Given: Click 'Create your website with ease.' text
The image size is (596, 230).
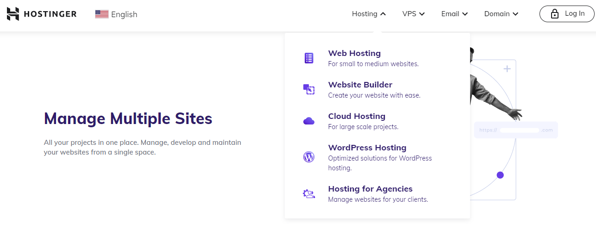Looking at the screenshot, I should [374, 95].
